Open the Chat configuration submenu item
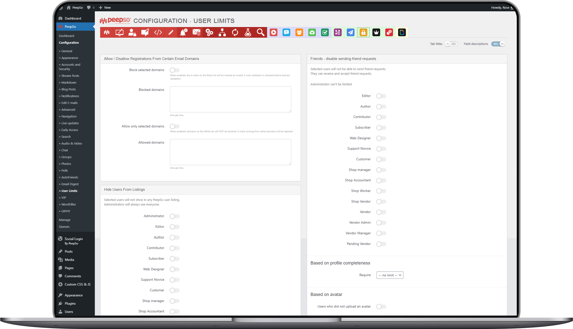Screen dimensions: 573x329 coord(63,150)
